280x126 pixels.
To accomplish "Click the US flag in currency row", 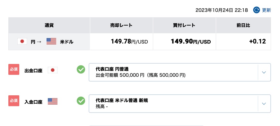I will (51, 41).
